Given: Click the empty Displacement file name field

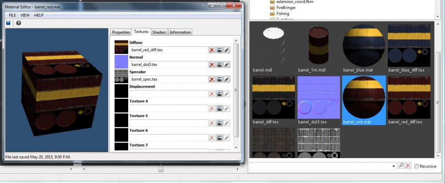Looking at the screenshot, I should [169, 94].
